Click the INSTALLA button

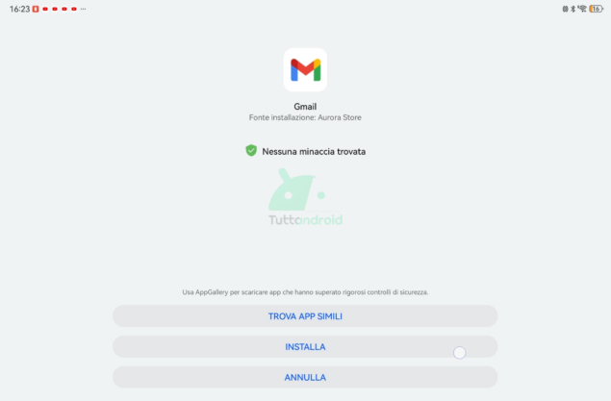[x=305, y=346]
